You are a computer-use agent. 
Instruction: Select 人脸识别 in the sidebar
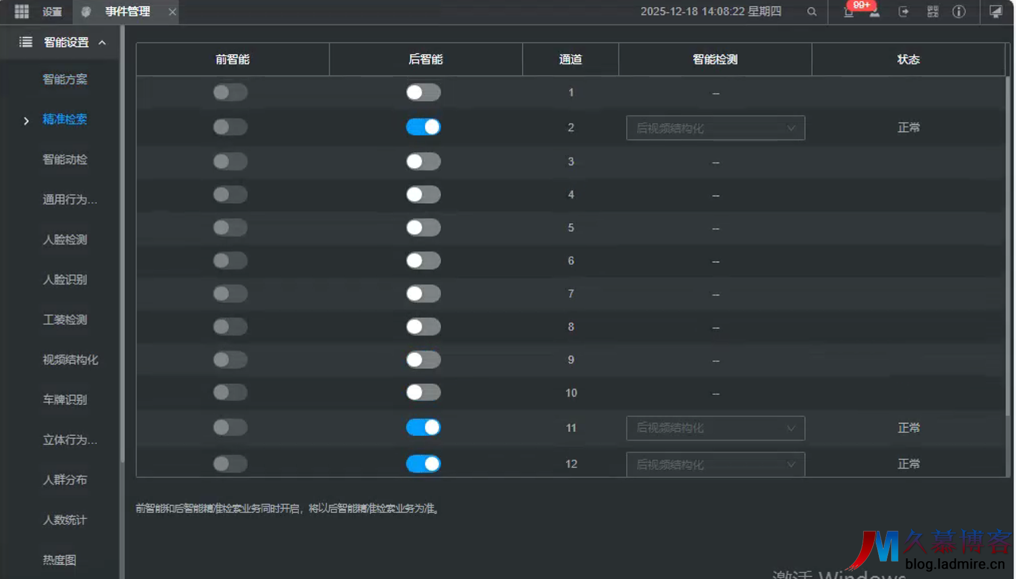coord(65,279)
